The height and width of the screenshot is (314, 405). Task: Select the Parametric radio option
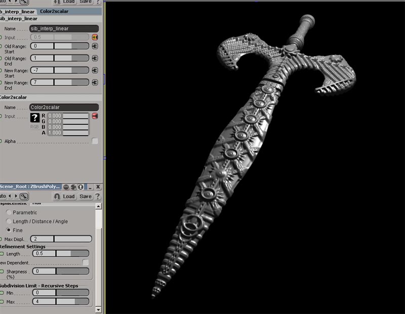9,212
